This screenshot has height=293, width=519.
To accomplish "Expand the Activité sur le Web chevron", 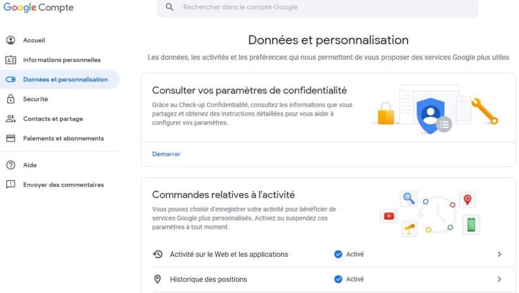I will tap(499, 254).
